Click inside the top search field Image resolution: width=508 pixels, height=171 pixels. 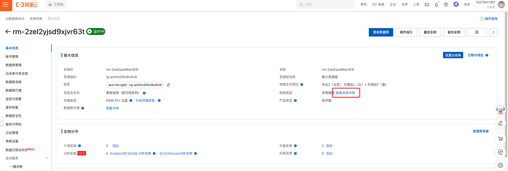(325, 4)
